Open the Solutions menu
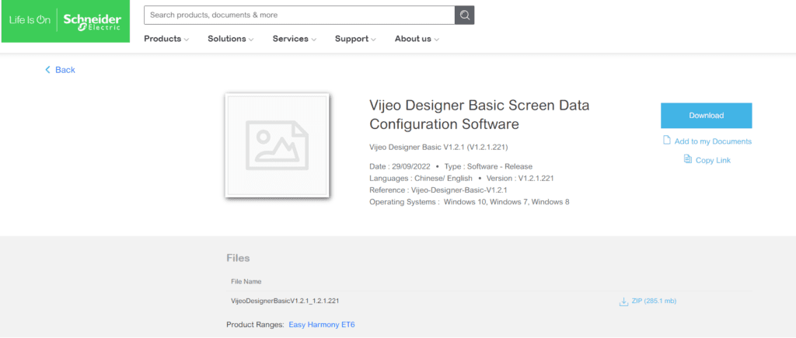Image resolution: width=796 pixels, height=338 pixels. [231, 39]
